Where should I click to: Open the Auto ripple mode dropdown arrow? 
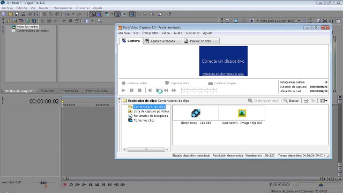112,14
